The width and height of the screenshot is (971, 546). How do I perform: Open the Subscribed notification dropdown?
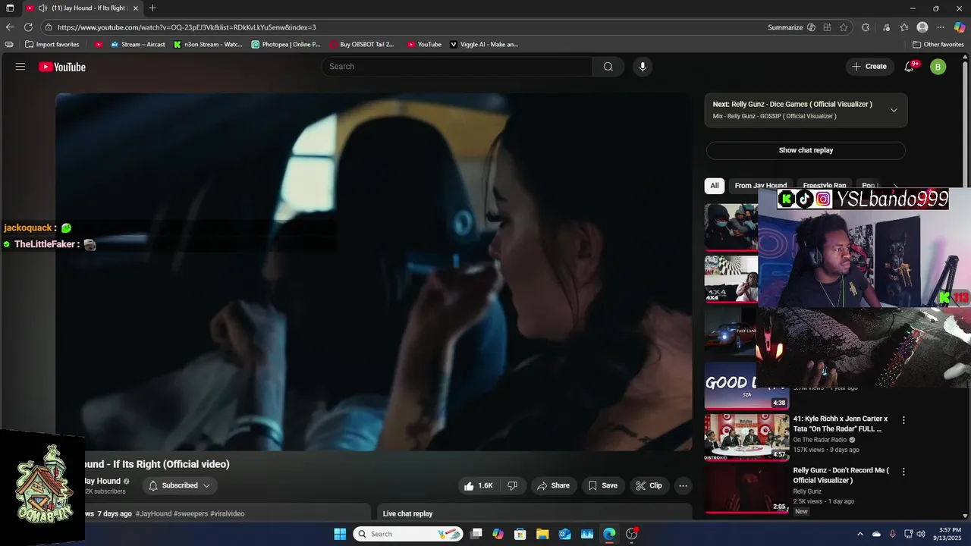[x=180, y=485]
